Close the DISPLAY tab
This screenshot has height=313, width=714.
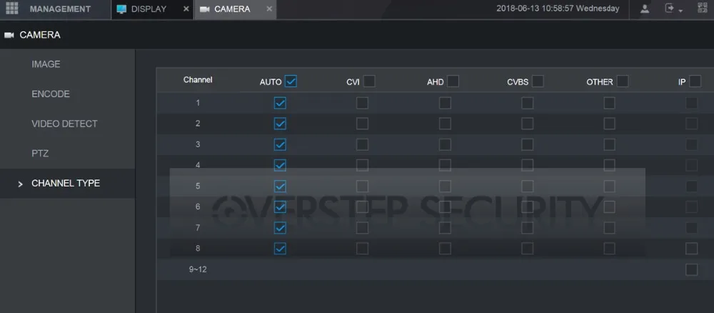(186, 9)
